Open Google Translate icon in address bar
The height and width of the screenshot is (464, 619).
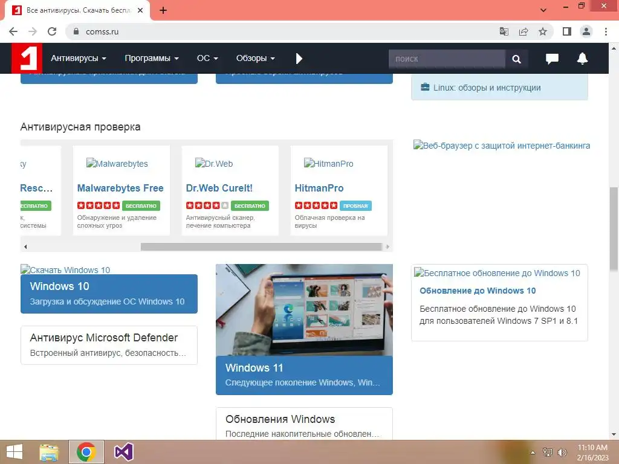pos(504,31)
